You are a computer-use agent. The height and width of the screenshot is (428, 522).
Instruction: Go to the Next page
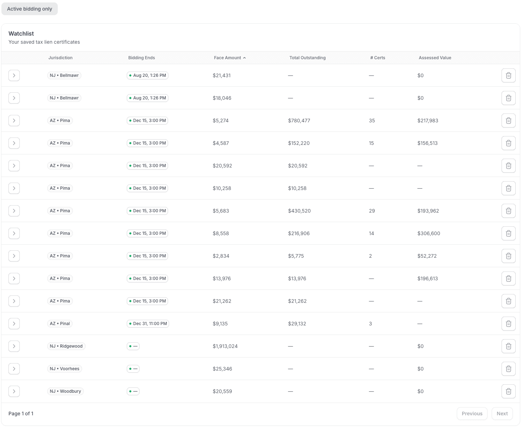[502, 414]
